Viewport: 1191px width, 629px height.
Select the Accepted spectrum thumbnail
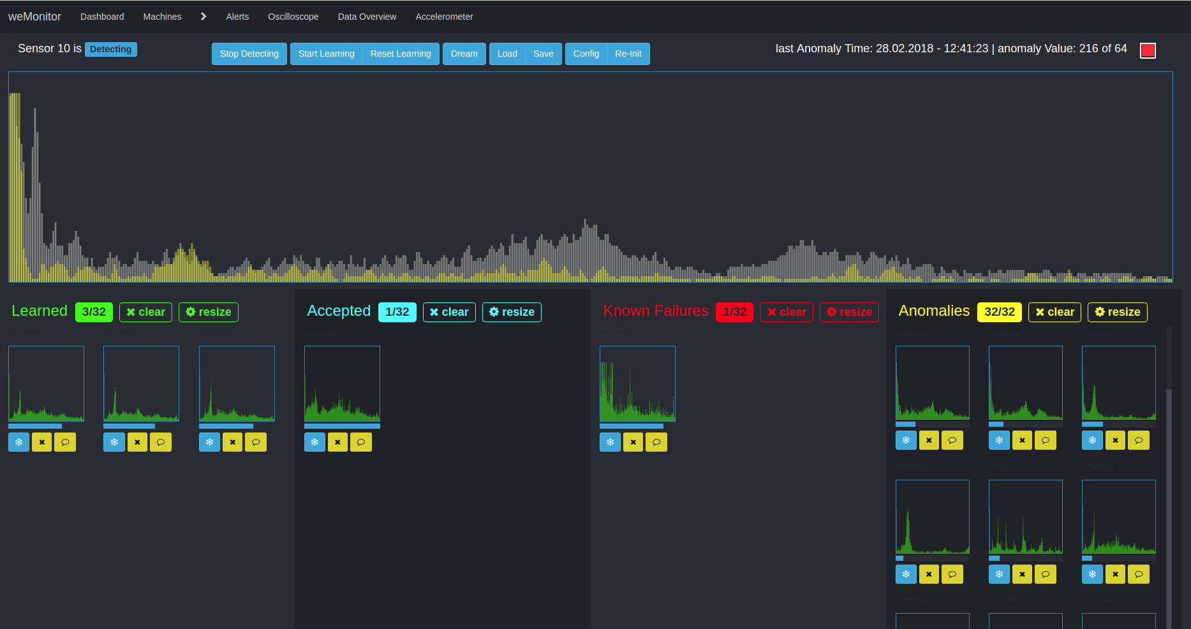pyautogui.click(x=342, y=383)
